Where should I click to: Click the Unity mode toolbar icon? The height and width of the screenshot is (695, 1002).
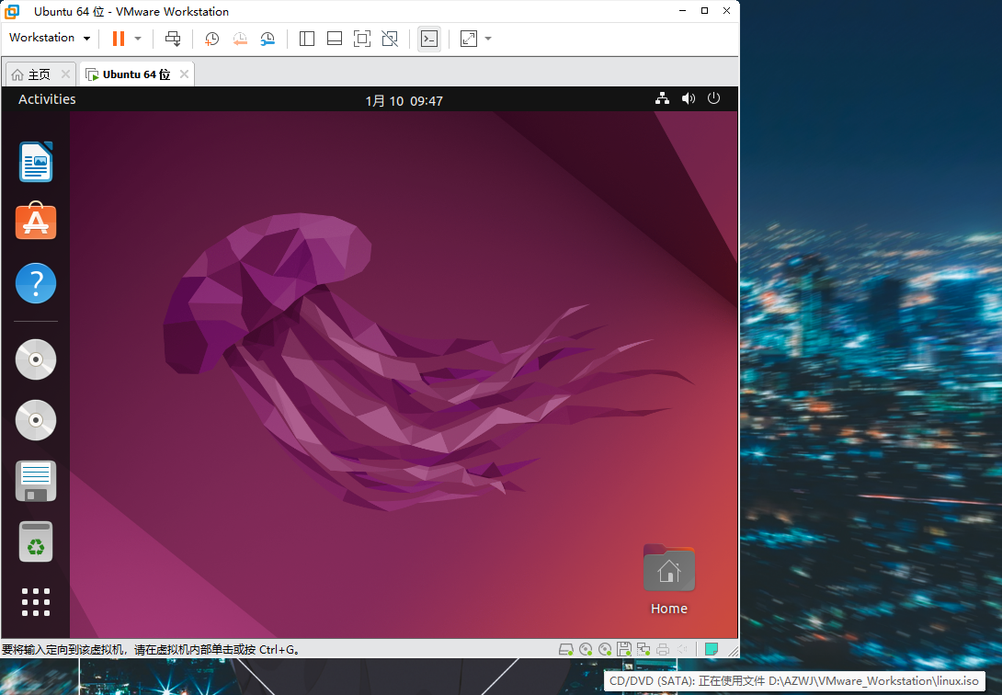point(390,39)
